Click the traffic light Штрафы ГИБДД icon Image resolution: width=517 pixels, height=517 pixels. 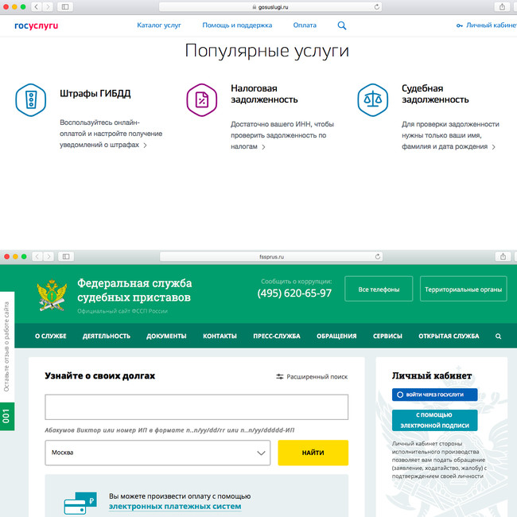coord(31,100)
